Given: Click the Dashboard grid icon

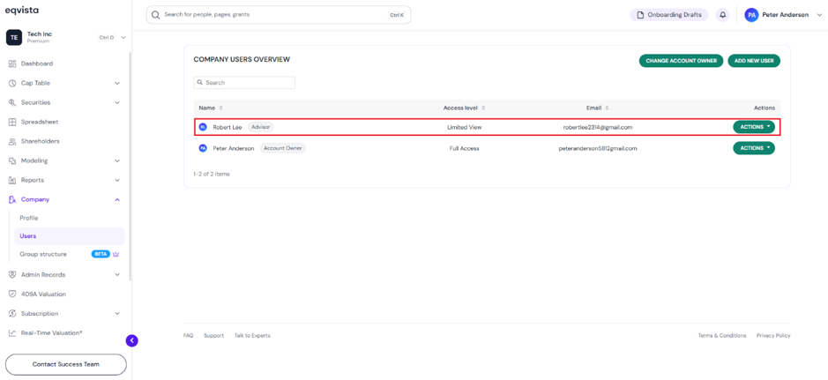Looking at the screenshot, I should [x=12, y=63].
